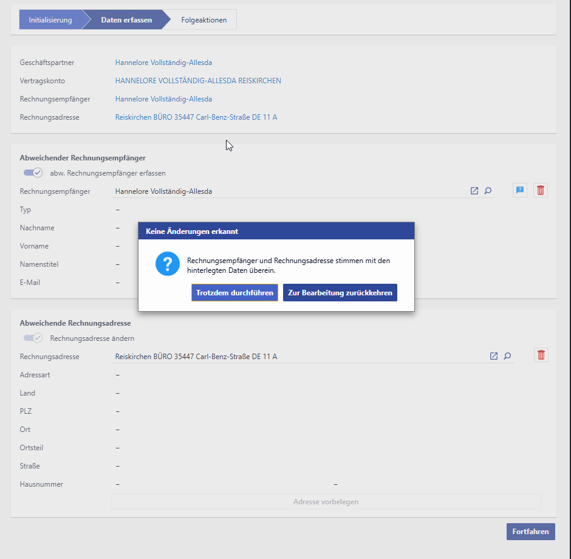Image resolution: width=571 pixels, height=559 pixels.
Task: Switch to the Folgeaktionen step
Action: tap(203, 20)
